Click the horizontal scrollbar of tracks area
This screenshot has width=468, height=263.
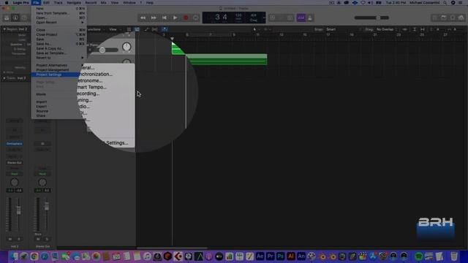(172, 248)
